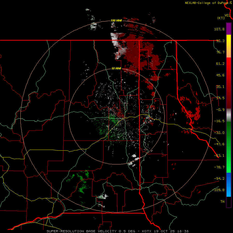
Task: Click the -94.2 velocity scale value
Action: 219,178
